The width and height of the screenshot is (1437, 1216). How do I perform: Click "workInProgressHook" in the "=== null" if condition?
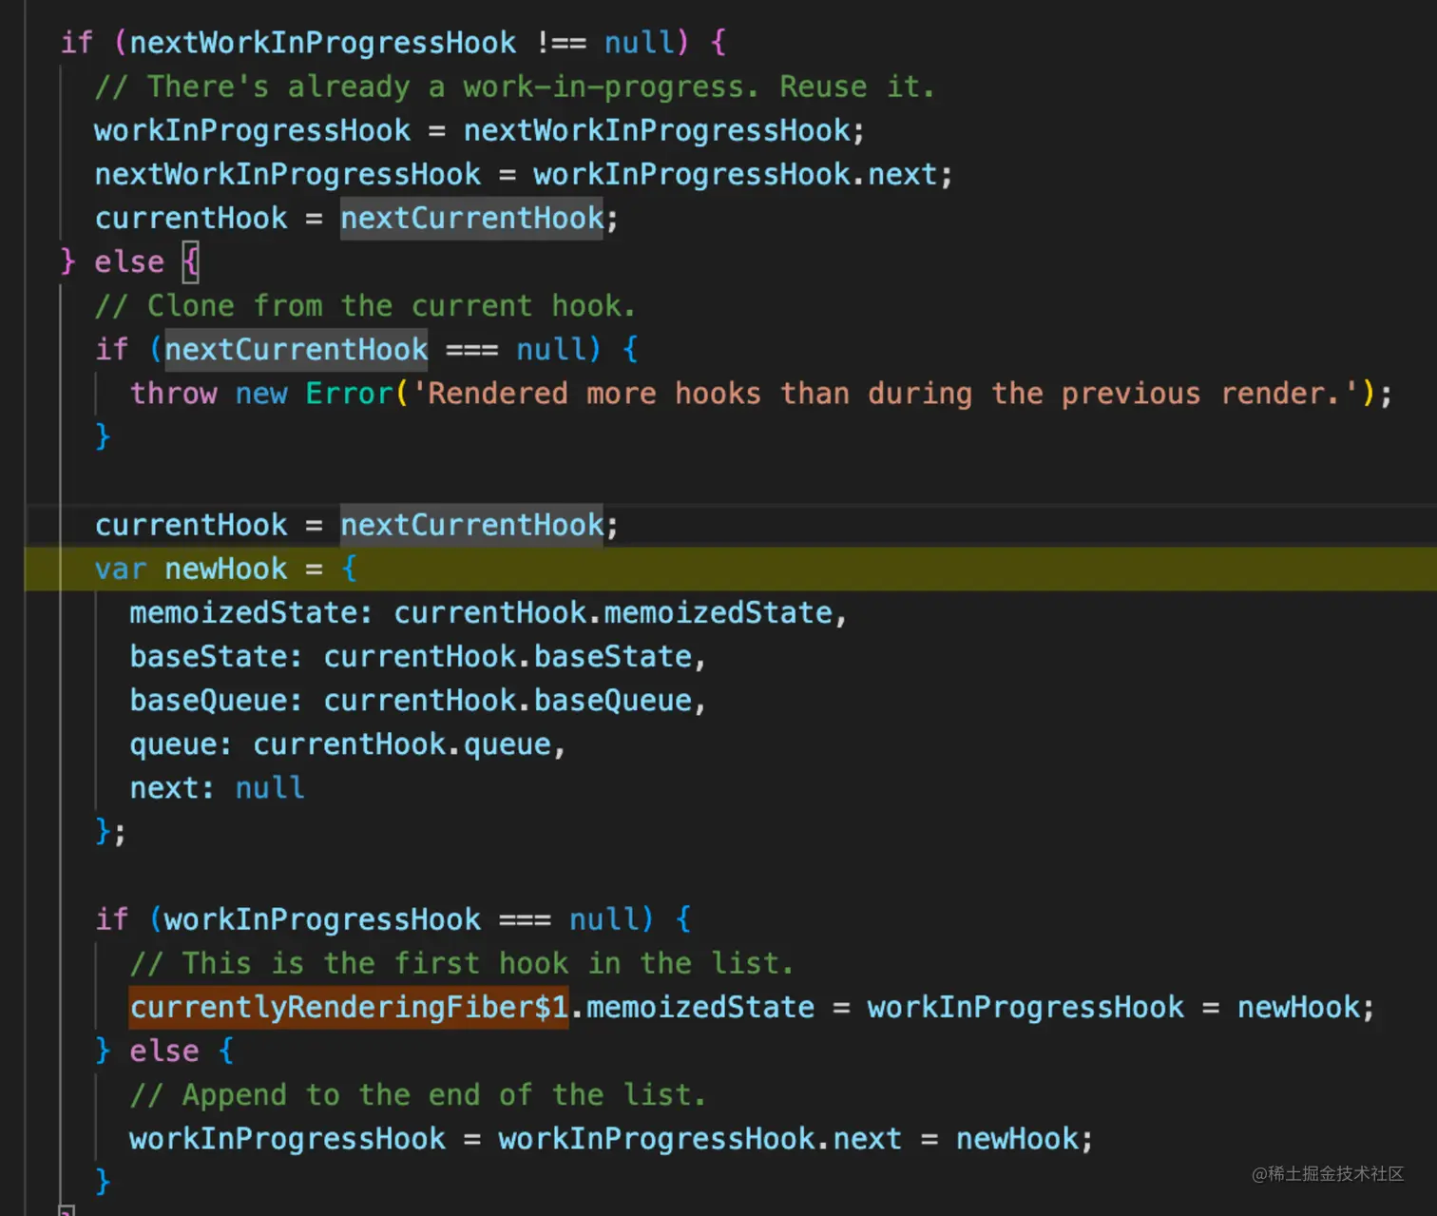tap(323, 919)
